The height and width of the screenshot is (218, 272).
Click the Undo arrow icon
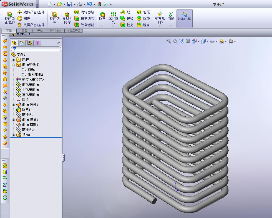[89, 4]
